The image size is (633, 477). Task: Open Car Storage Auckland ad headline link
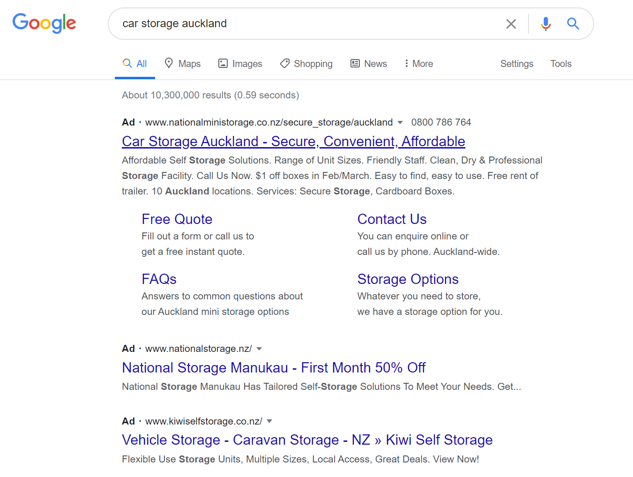[293, 142]
